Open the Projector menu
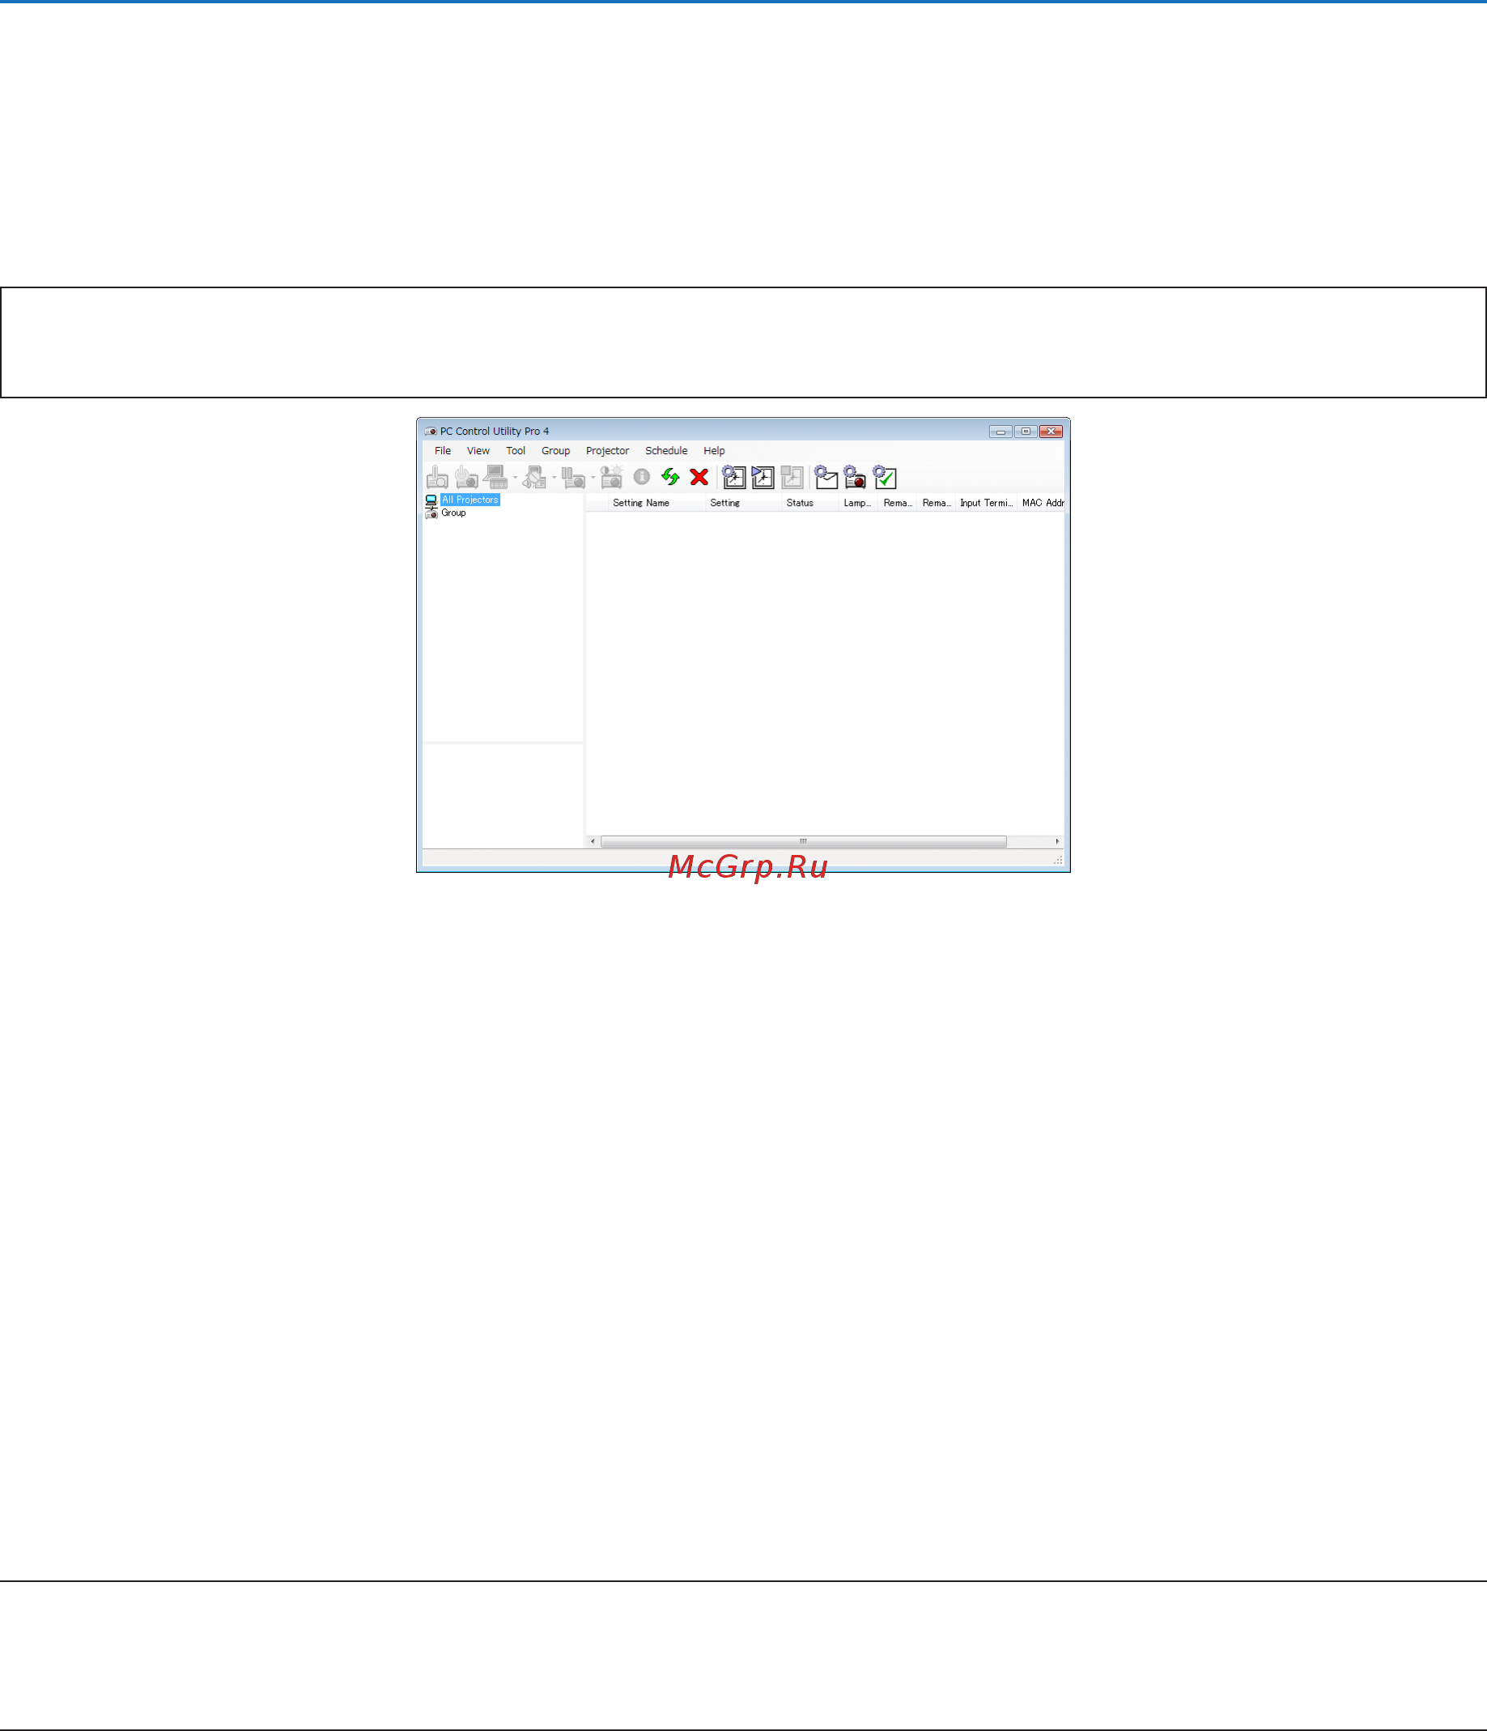The image size is (1487, 1731). [x=607, y=450]
